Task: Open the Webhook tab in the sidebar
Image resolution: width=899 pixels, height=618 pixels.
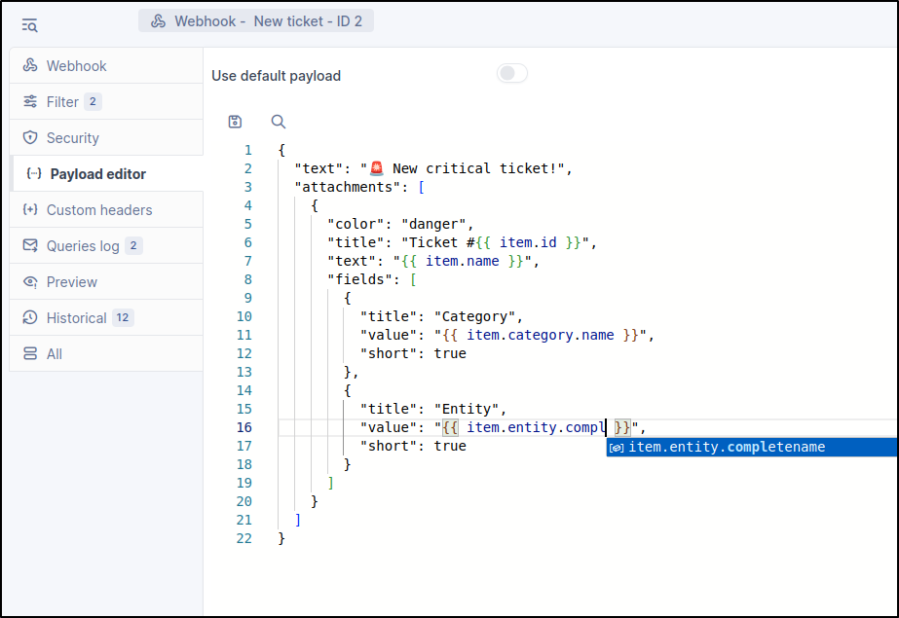Action: 76,66
